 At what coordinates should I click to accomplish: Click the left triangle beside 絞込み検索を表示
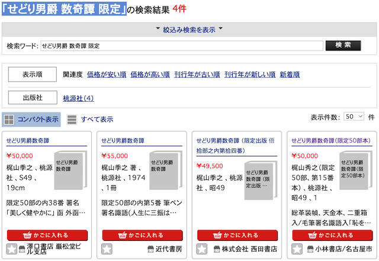point(158,28)
